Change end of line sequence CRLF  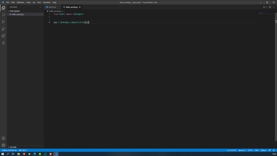point(257,150)
